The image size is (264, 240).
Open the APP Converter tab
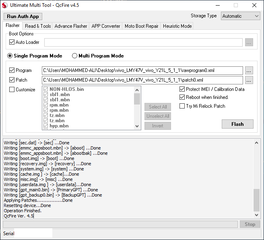point(106,26)
